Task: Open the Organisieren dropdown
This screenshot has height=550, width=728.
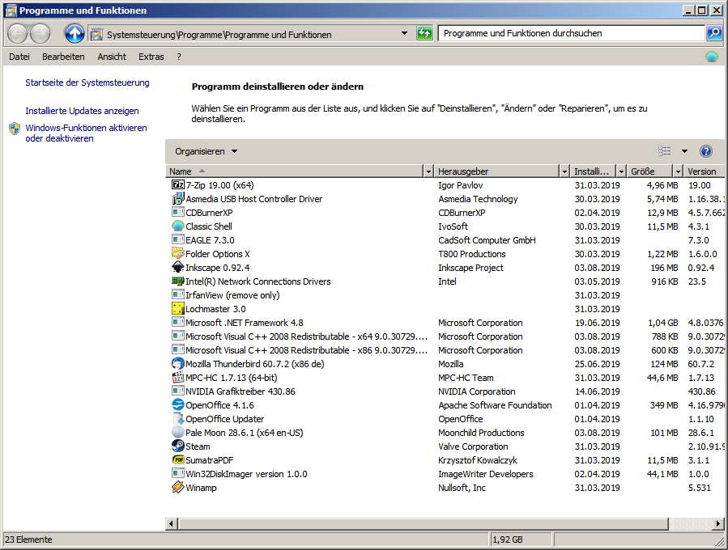Action: [206, 151]
